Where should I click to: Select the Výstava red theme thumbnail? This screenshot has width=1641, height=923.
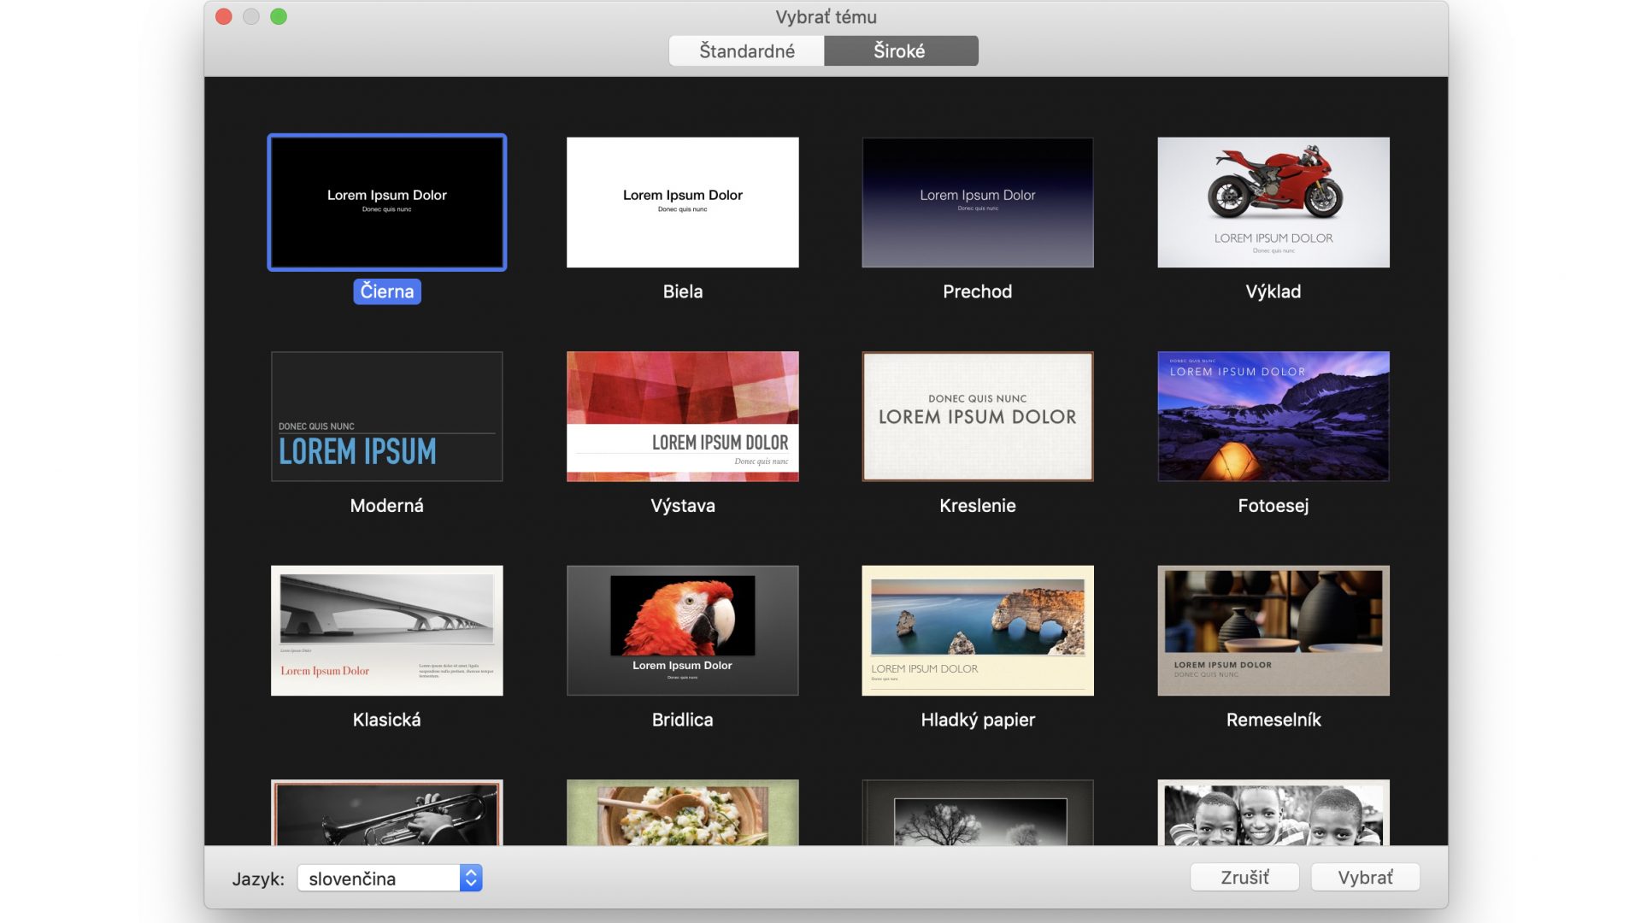[683, 416]
